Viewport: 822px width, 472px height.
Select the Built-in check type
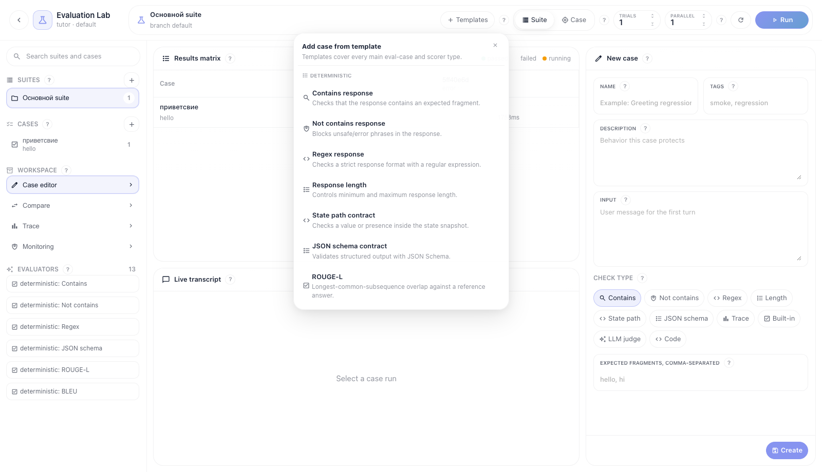(x=779, y=319)
